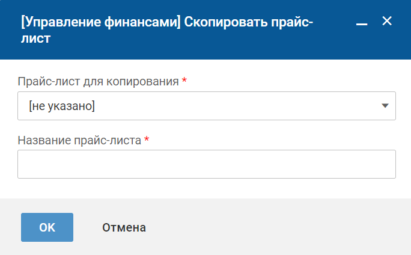Click the Скопировать прайс-лист title text
The width and height of the screenshot is (411, 255).
pos(252,23)
